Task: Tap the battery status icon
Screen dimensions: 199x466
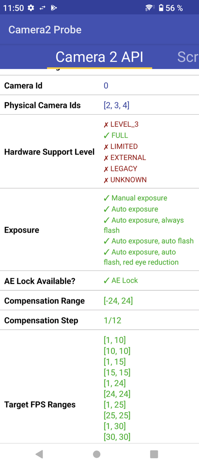Action: point(161,8)
